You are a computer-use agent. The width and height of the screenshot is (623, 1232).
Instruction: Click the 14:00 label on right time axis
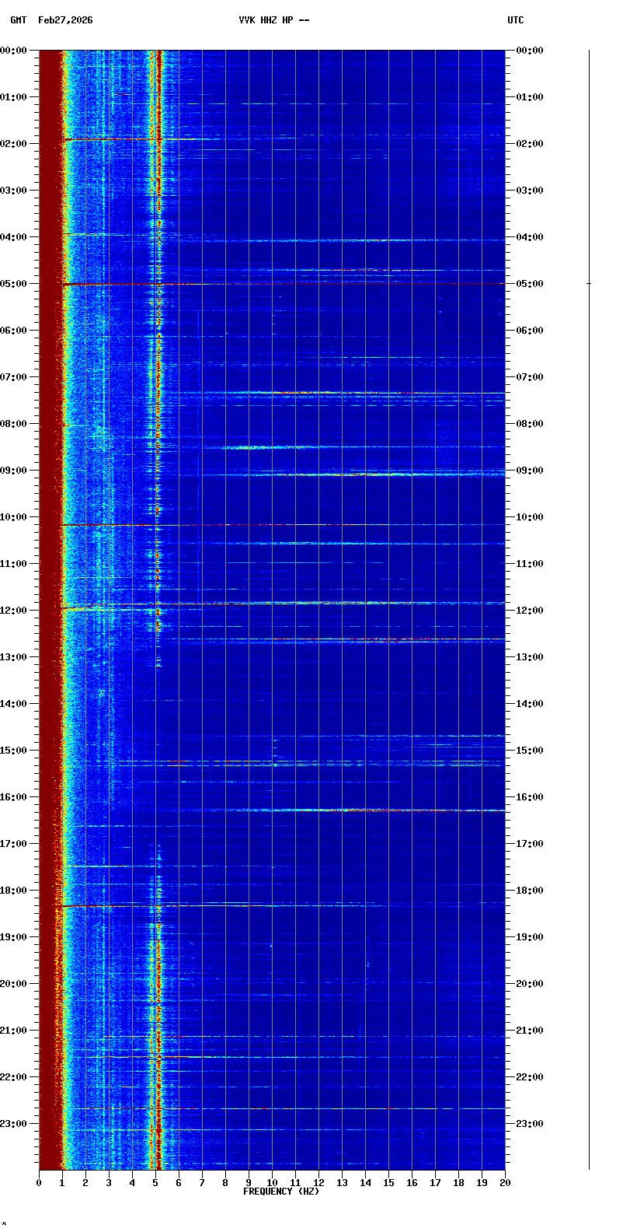click(530, 704)
